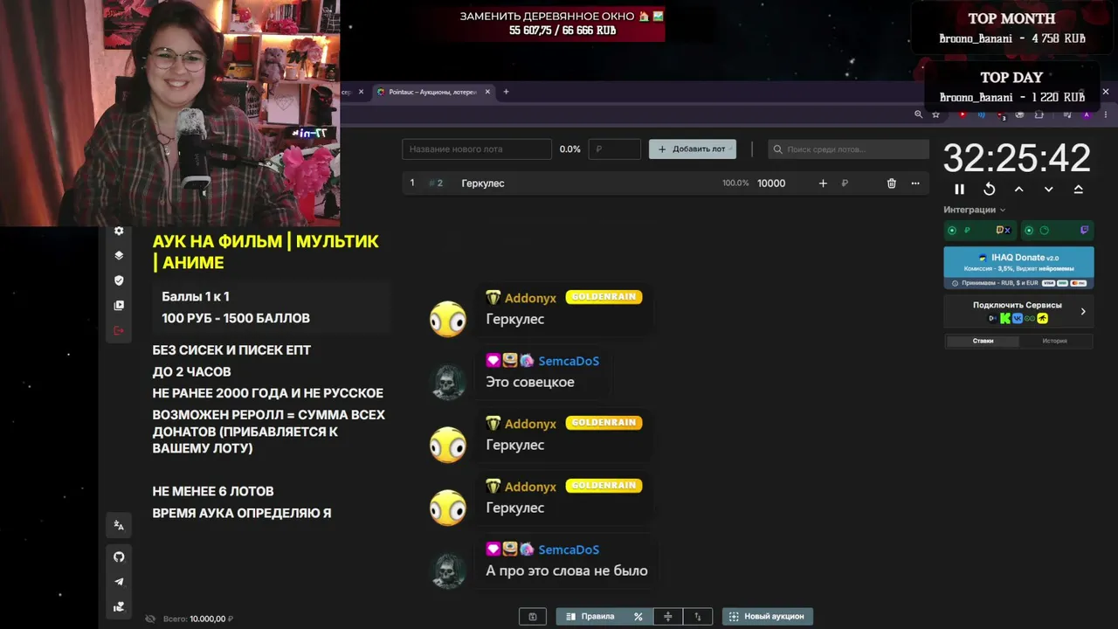The height and width of the screenshot is (629, 1118).
Task: Focus the new lot name field
Action: tap(477, 149)
